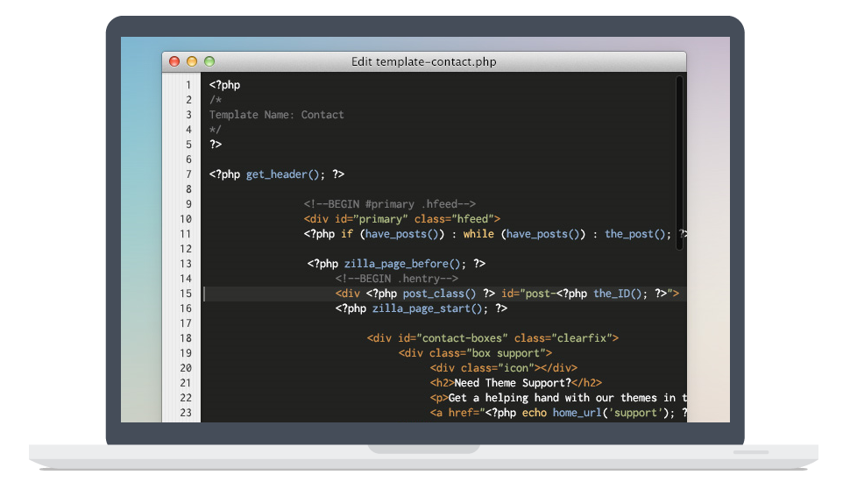Maximize the editor window with green button
The height and width of the screenshot is (482, 843).
click(x=209, y=61)
